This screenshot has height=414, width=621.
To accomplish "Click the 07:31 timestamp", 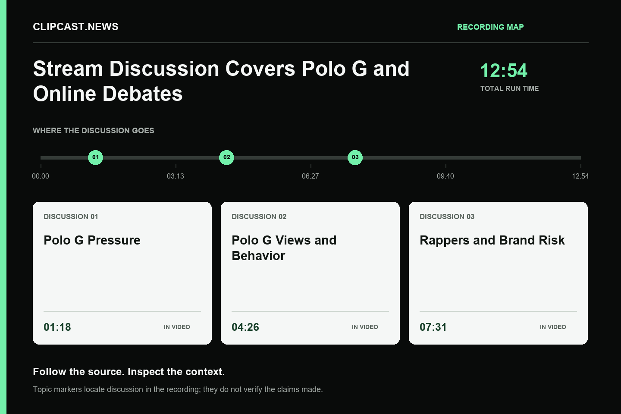I will tap(433, 327).
